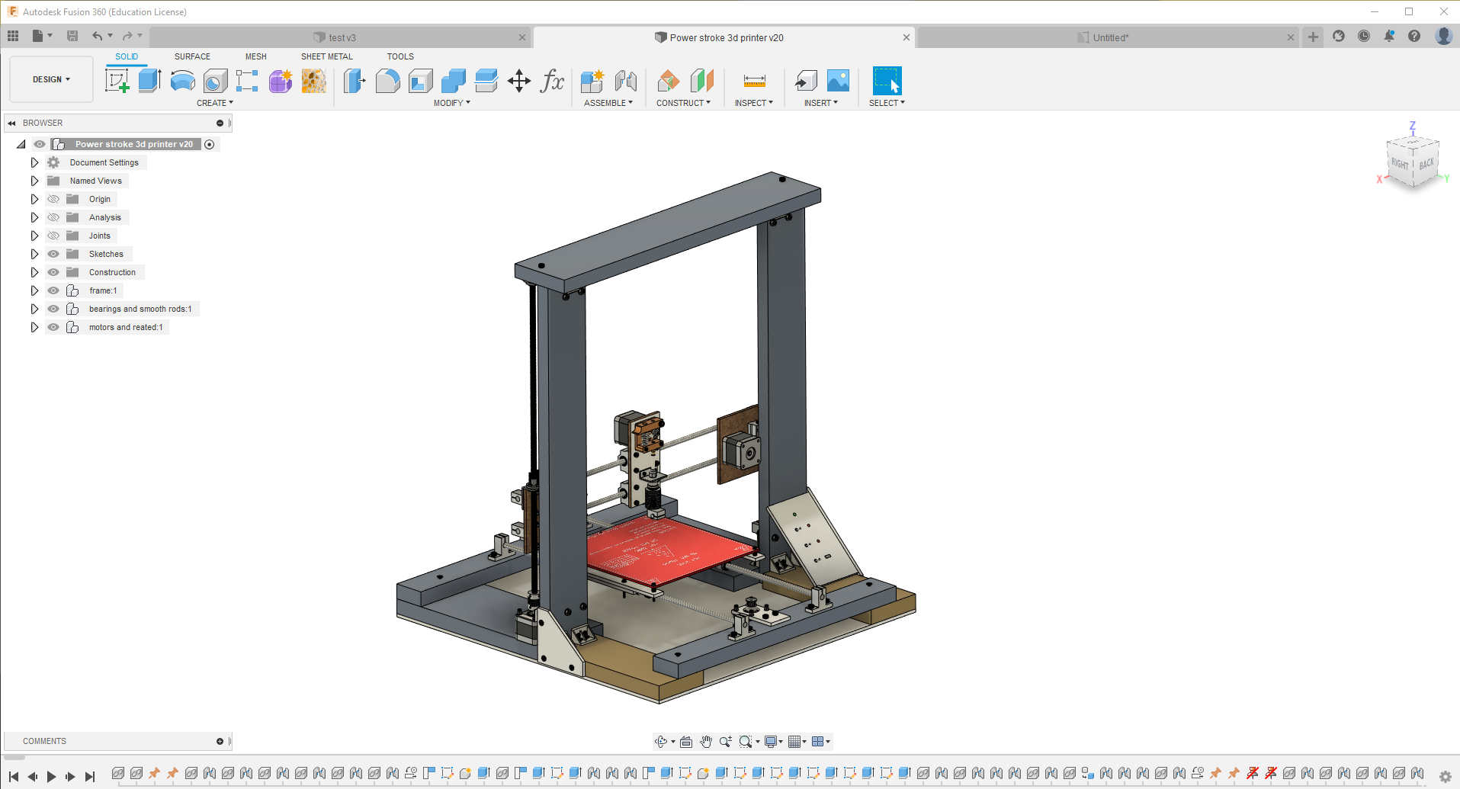
Task: Jump to timeline beginning
Action: [14, 776]
